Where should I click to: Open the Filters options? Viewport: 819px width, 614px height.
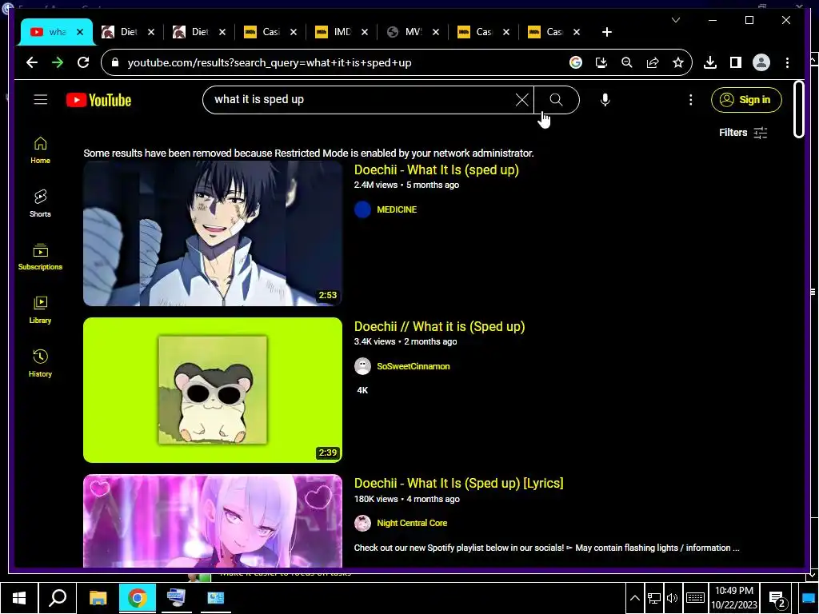tap(743, 133)
